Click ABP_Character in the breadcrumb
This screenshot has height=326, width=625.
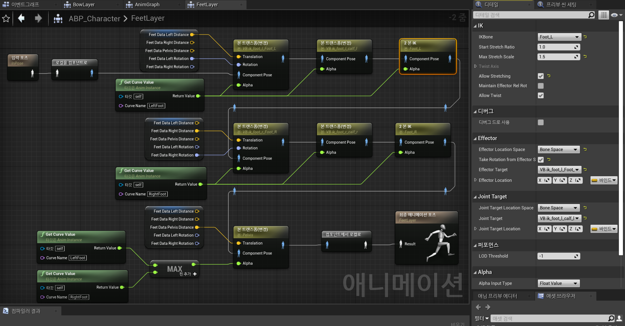point(94,19)
